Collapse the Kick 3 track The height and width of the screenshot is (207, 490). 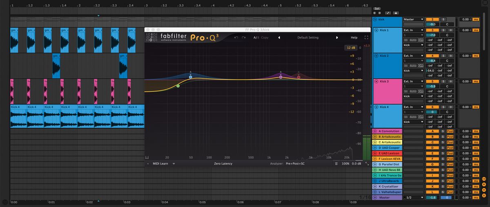point(376,81)
